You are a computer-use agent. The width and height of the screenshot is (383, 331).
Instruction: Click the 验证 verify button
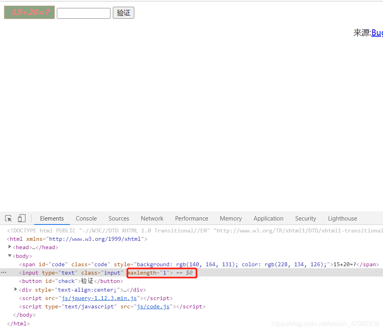click(x=123, y=12)
